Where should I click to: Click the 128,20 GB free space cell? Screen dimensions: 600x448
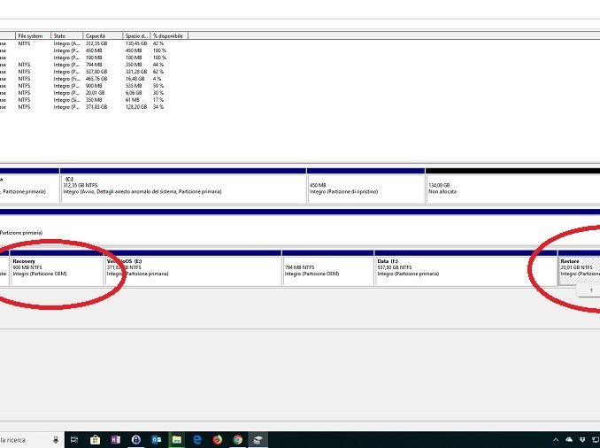(136, 107)
